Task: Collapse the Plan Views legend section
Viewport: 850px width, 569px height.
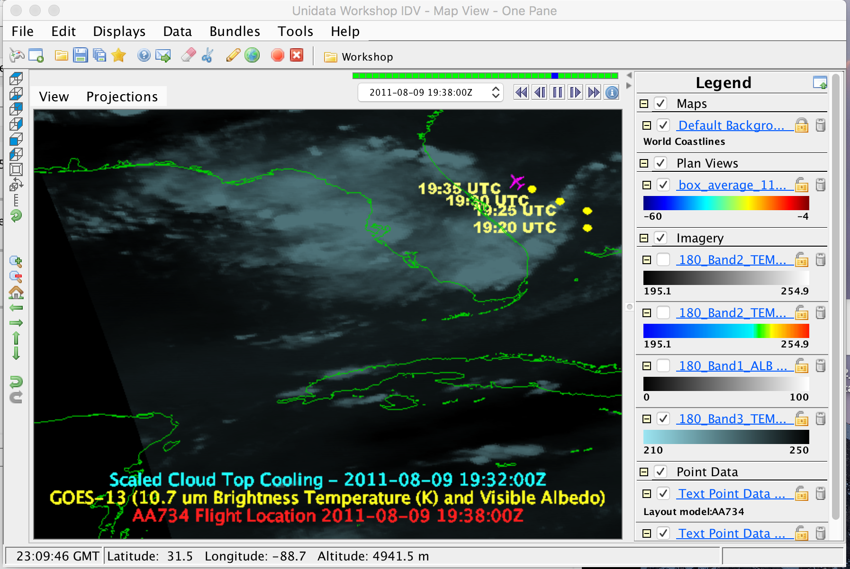Action: [644, 163]
